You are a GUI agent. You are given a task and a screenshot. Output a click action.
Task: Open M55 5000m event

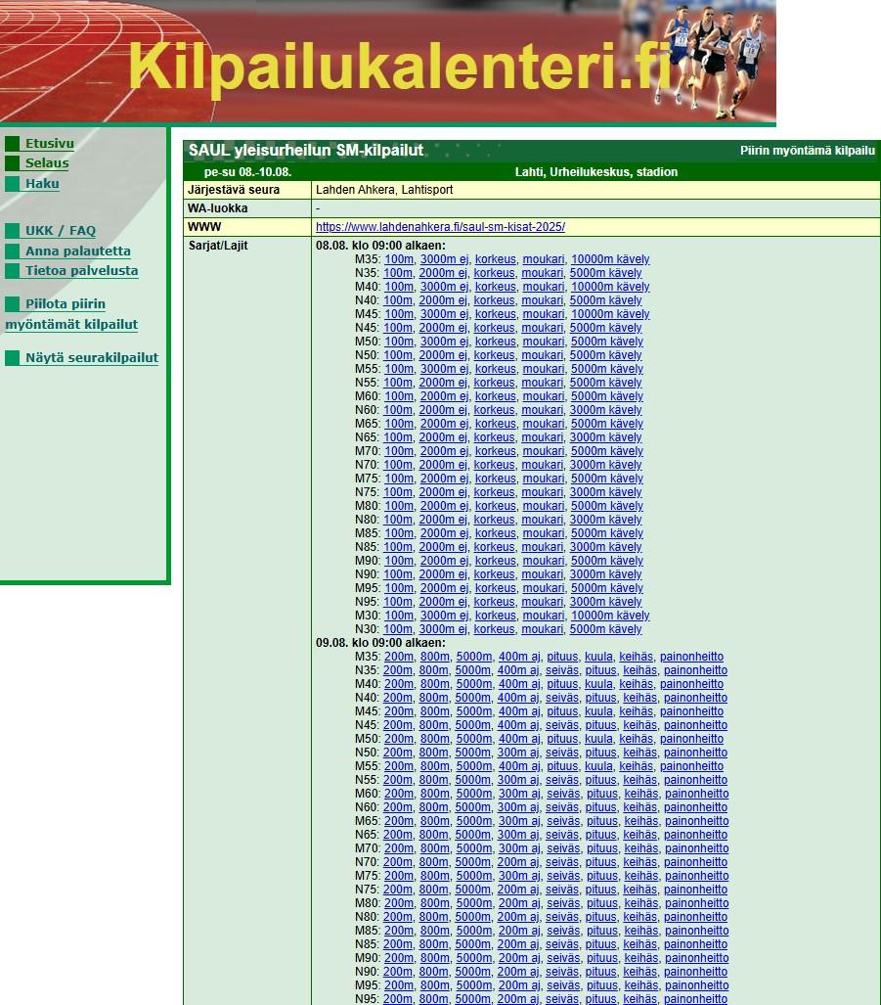click(474, 766)
